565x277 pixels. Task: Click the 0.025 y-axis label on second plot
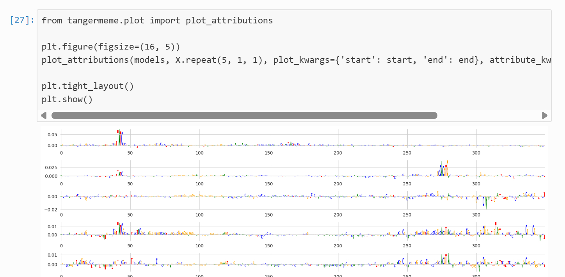pyautogui.click(x=50, y=167)
